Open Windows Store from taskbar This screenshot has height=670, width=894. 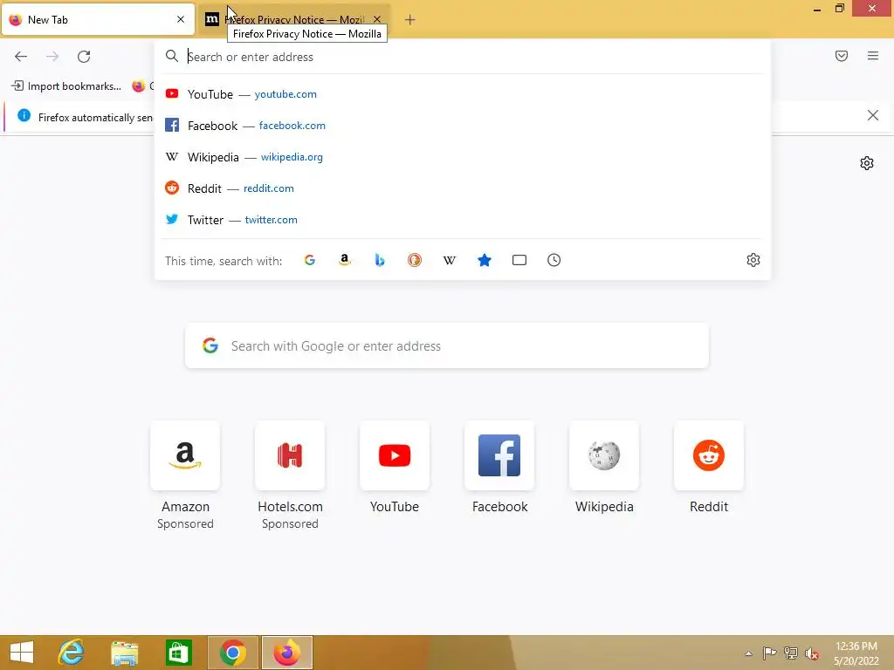coord(178,653)
